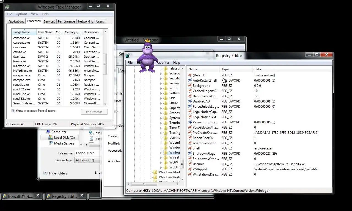Open the Task Manager Options menu

(21, 14)
